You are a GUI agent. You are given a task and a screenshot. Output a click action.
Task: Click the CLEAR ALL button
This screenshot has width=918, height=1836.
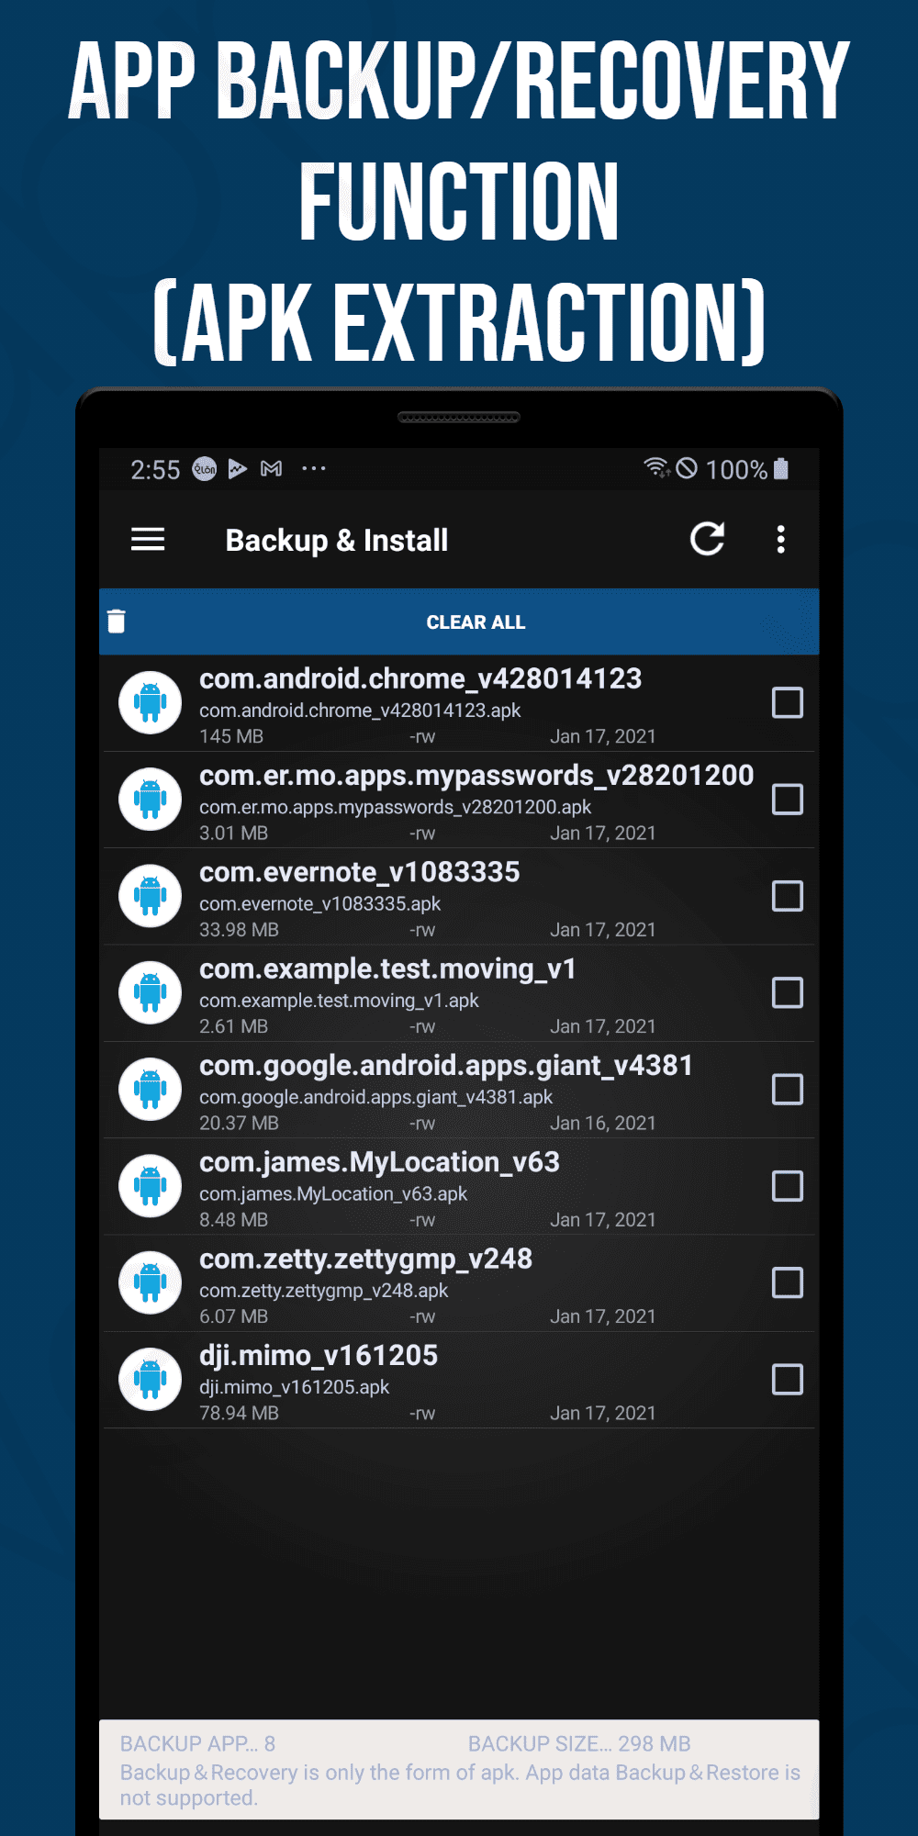[x=476, y=622]
